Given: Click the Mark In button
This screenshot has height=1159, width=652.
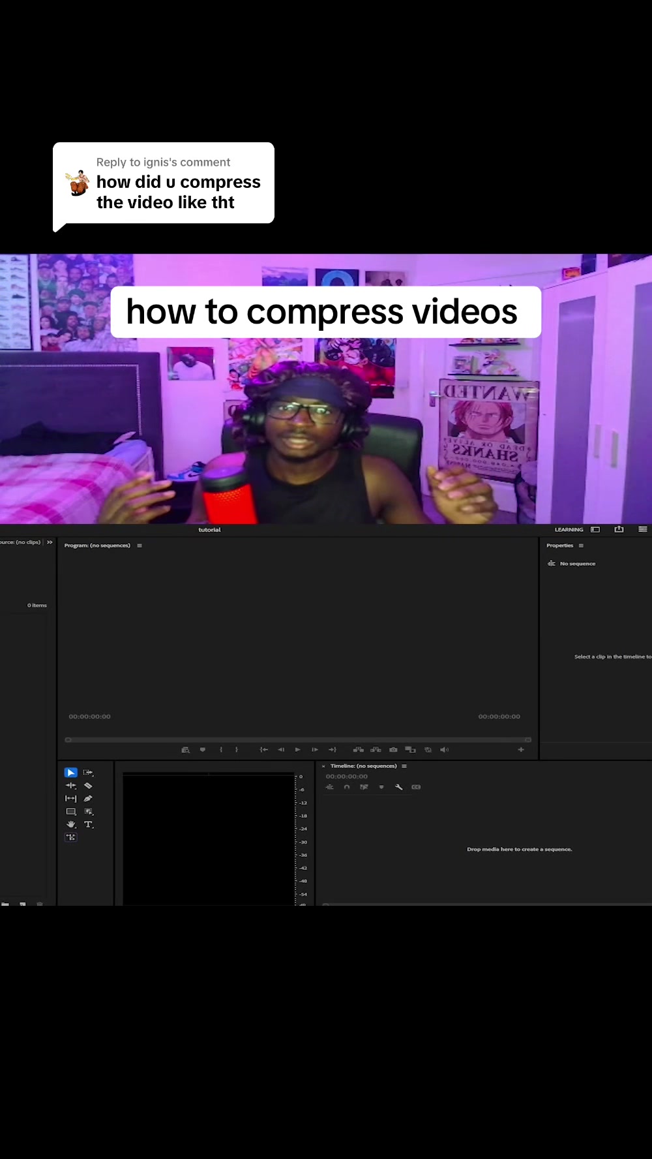Looking at the screenshot, I should coord(221,750).
